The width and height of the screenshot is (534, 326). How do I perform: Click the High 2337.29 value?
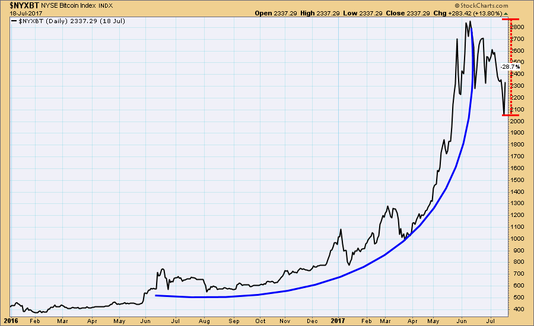point(320,13)
